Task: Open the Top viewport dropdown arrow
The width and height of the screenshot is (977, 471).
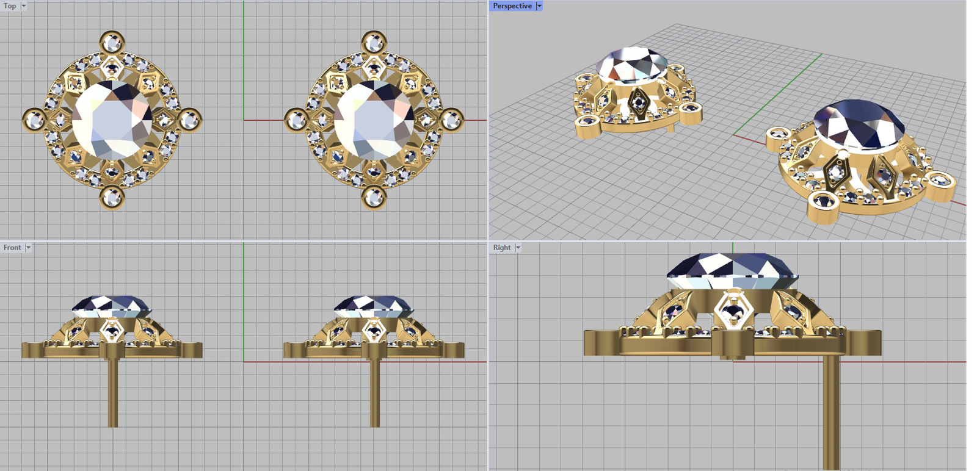Action: click(x=24, y=5)
